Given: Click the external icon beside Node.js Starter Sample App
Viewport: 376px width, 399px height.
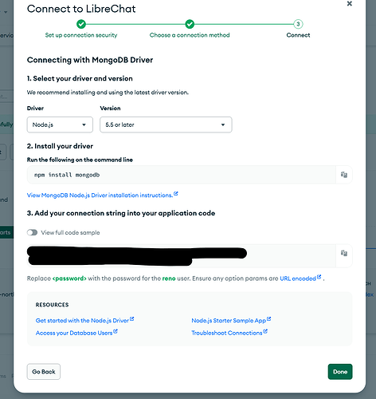Looking at the screenshot, I should [x=268, y=318].
